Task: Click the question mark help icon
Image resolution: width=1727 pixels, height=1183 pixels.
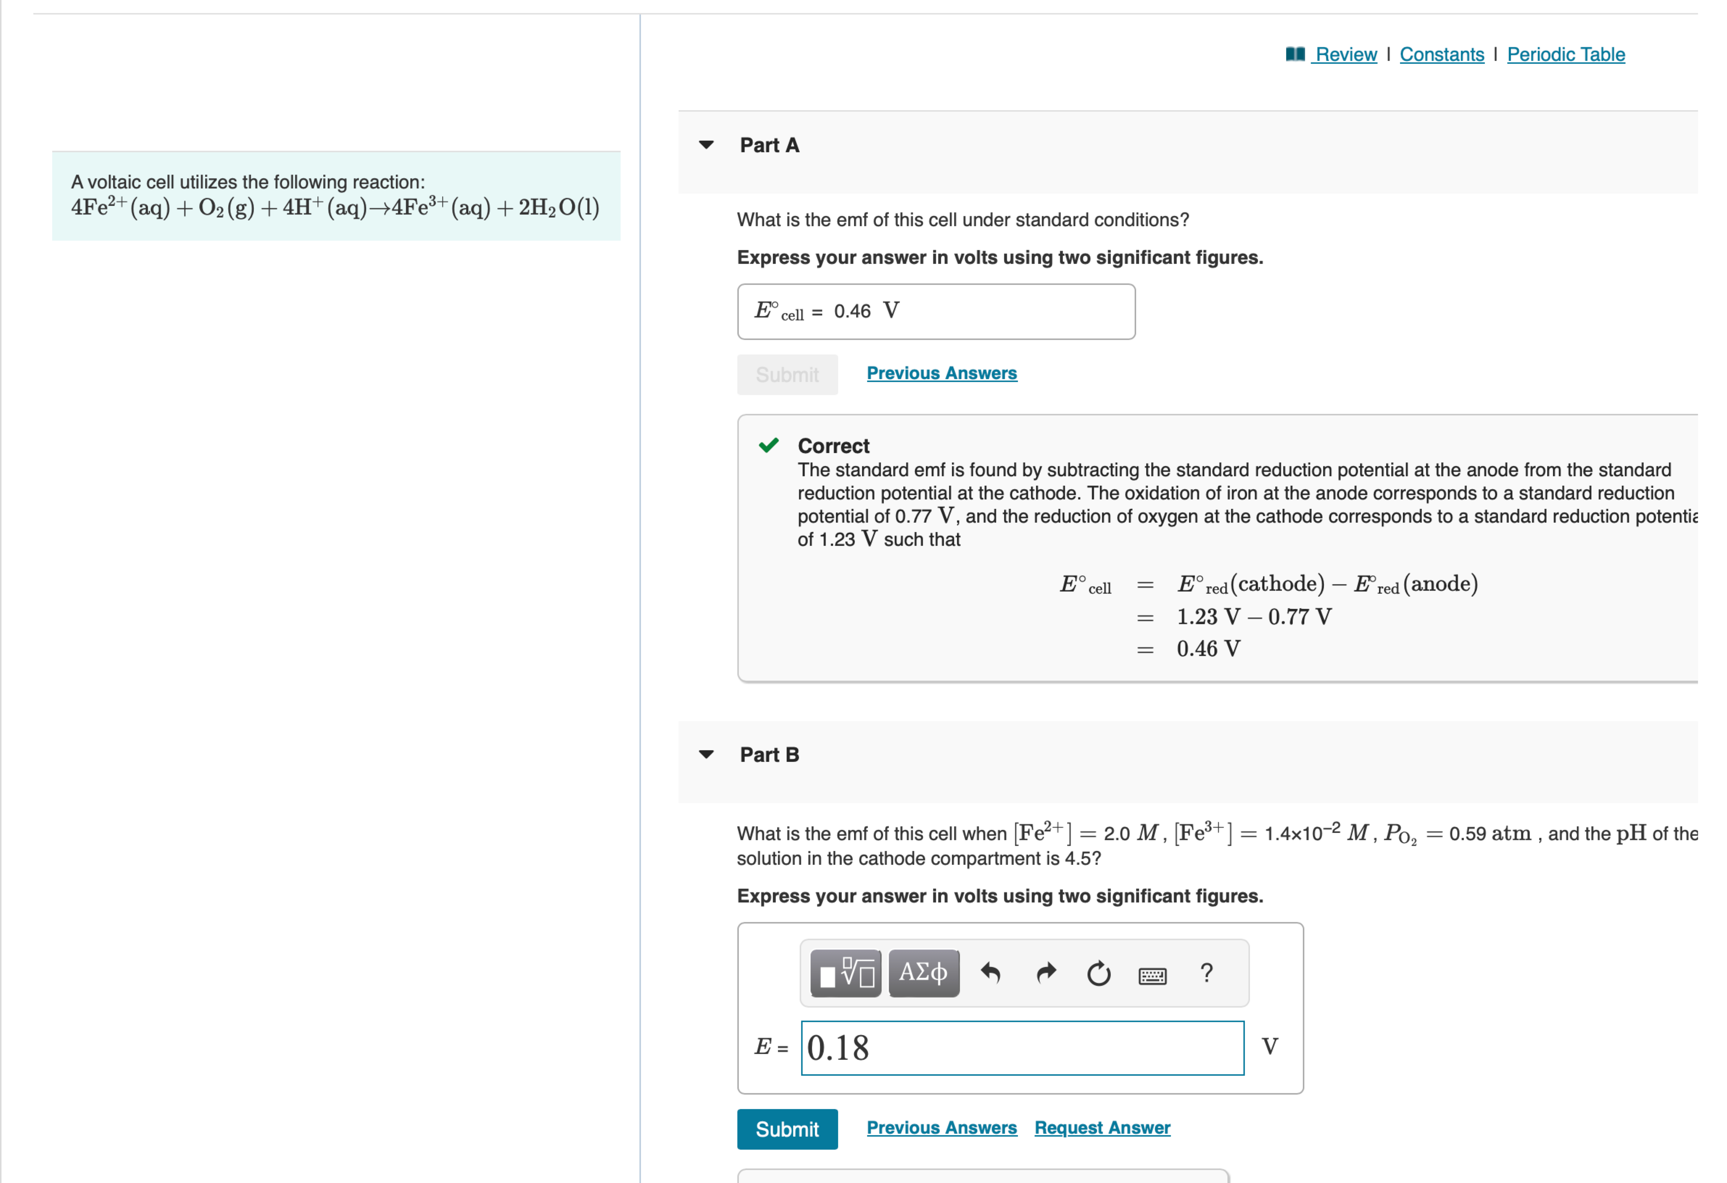Action: click(1206, 973)
